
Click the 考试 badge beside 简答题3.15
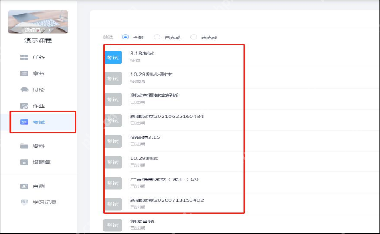click(x=113, y=142)
